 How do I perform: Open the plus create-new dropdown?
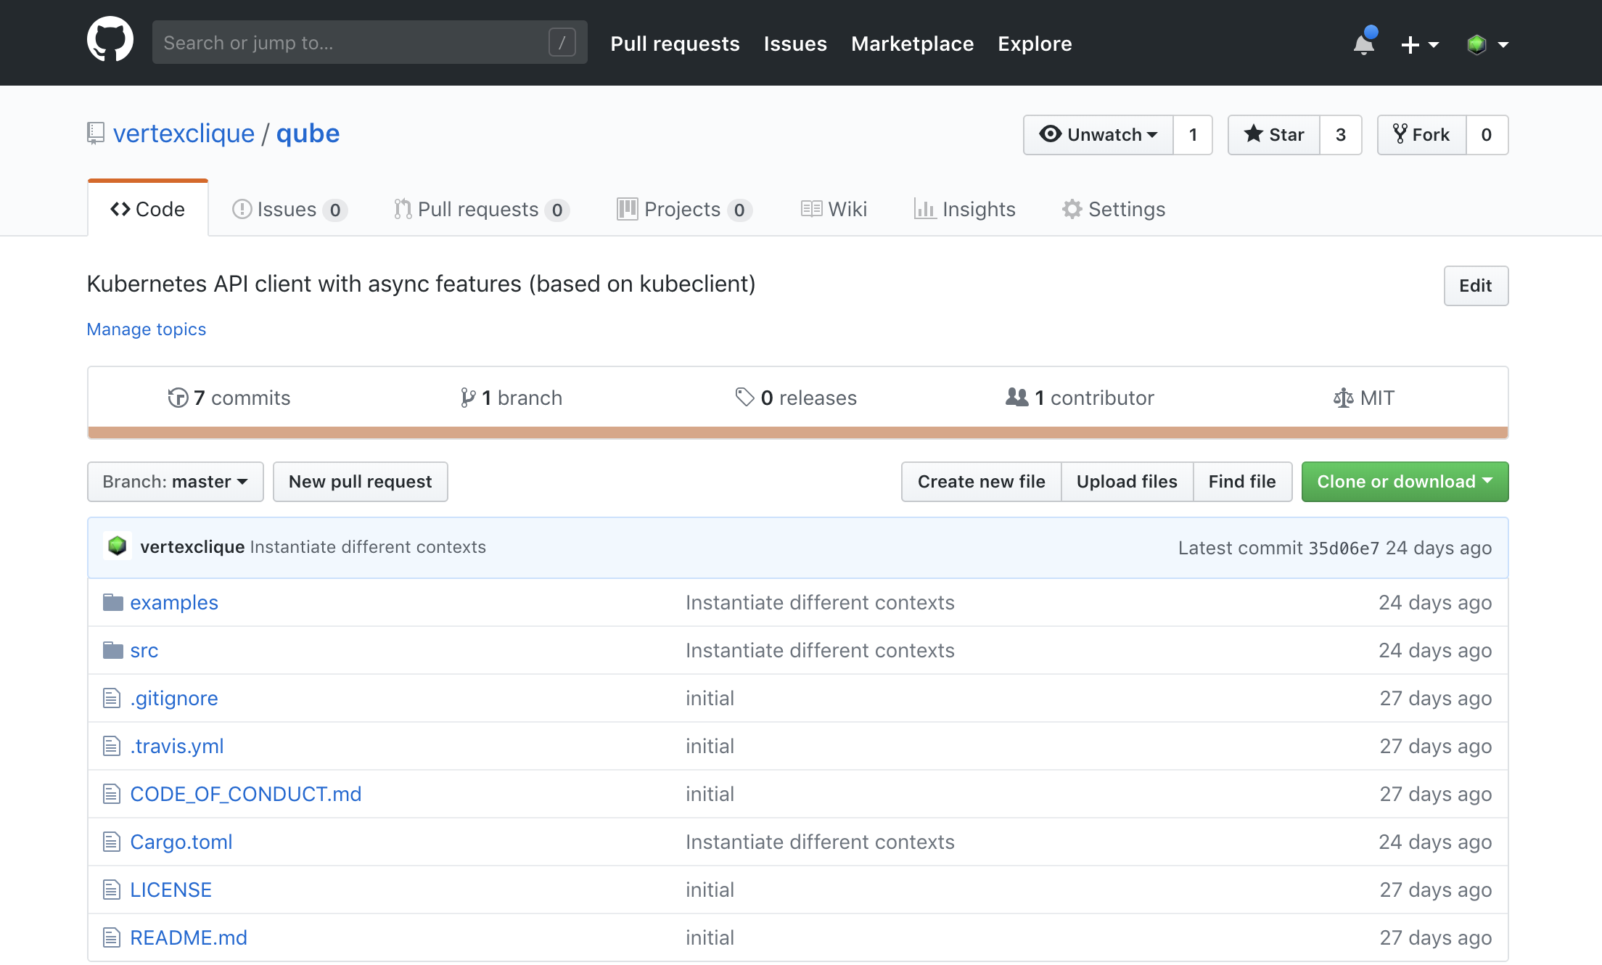1419,44
